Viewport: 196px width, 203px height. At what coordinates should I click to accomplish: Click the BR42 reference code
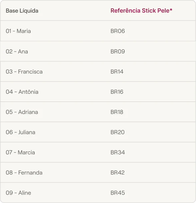118,173
